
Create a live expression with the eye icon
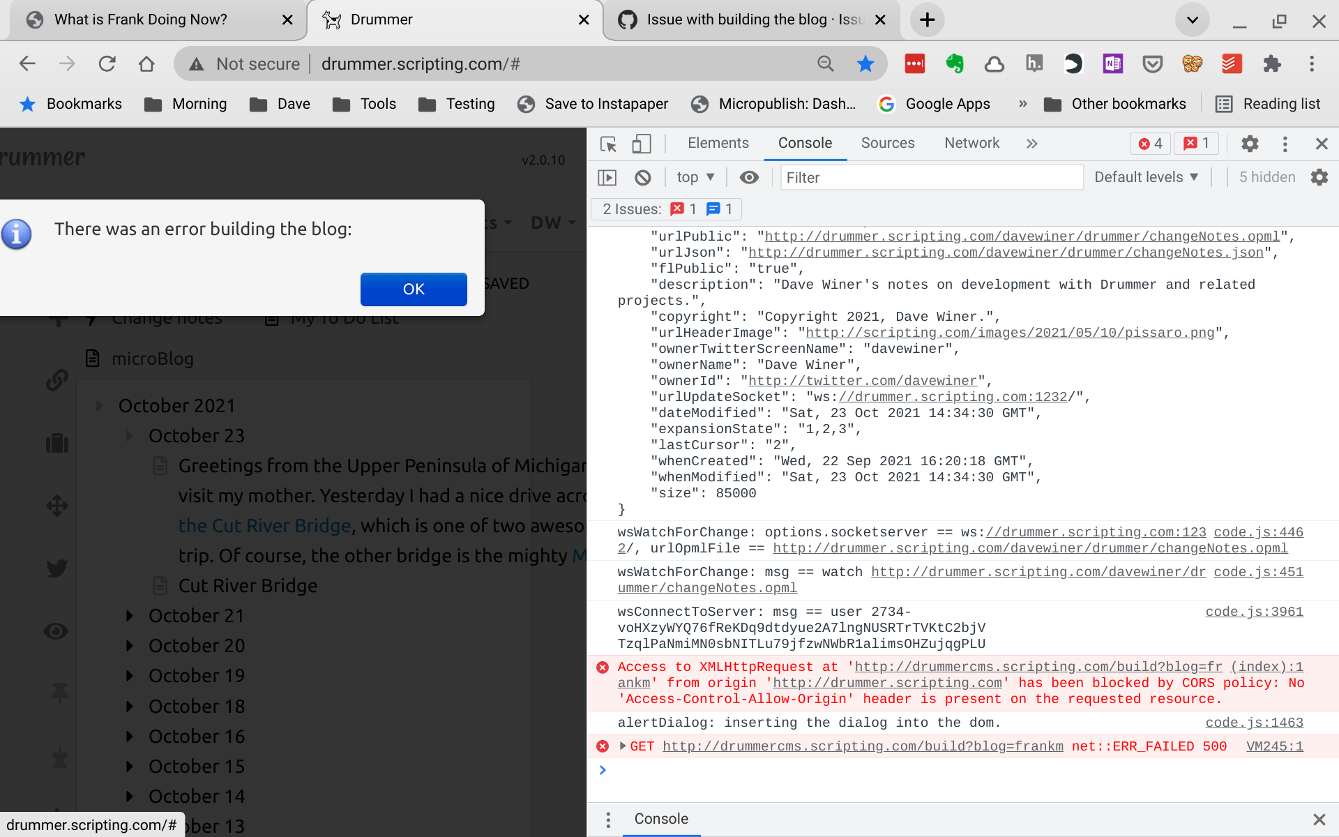pyautogui.click(x=749, y=177)
